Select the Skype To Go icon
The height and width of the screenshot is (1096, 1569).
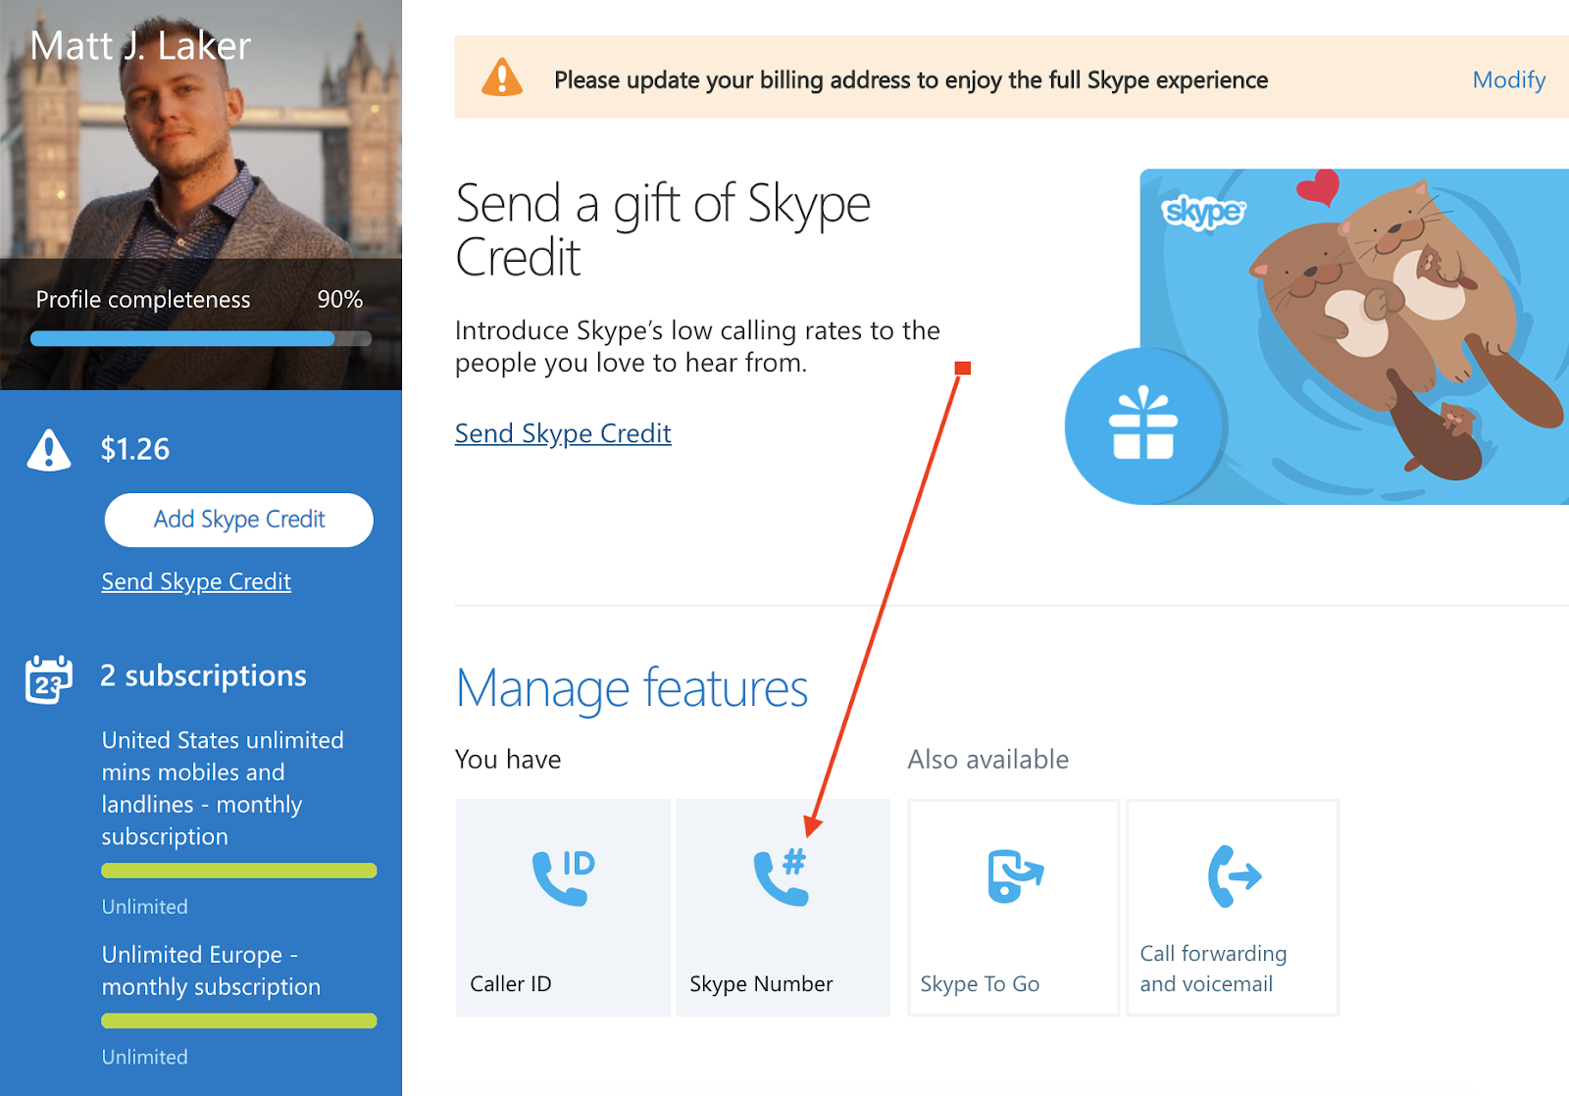pyautogui.click(x=1015, y=875)
